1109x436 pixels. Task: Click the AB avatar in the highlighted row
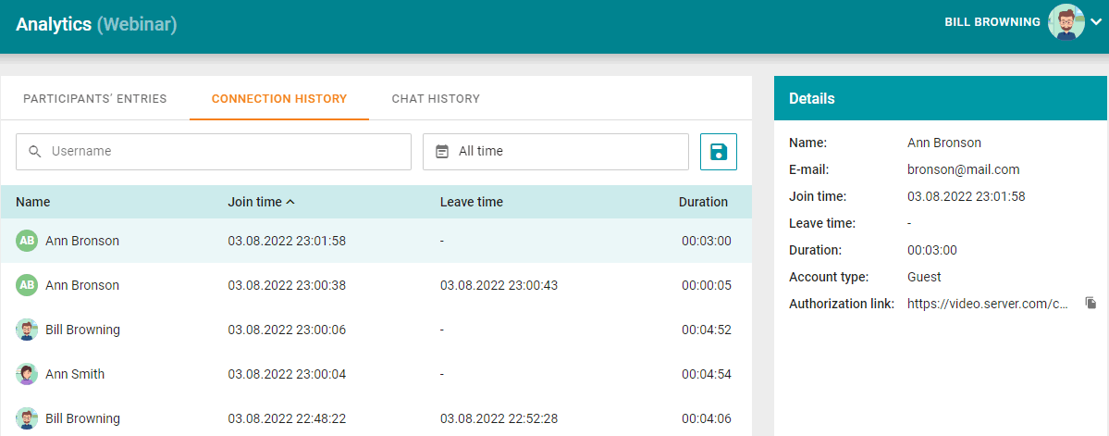(28, 241)
